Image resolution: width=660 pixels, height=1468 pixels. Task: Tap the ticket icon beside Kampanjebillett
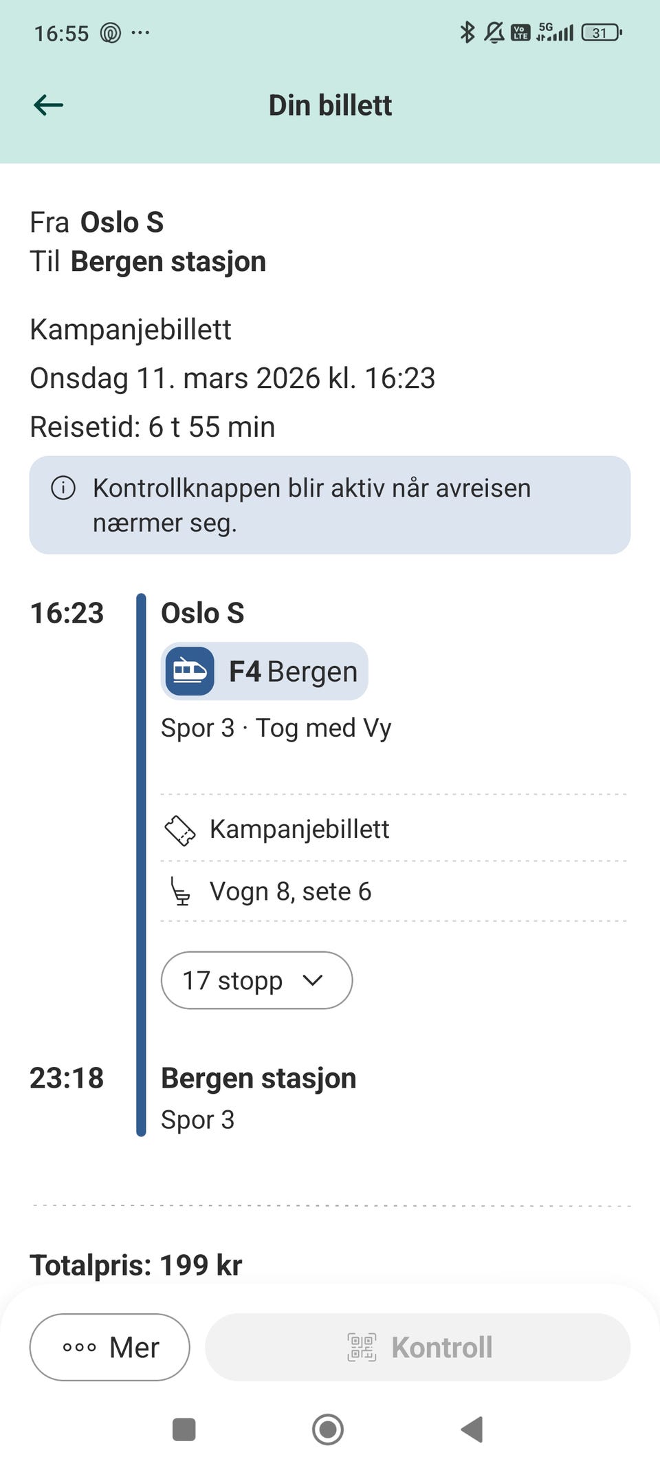click(x=180, y=830)
